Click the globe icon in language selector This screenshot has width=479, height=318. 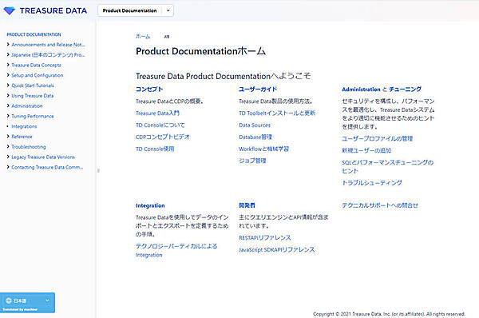click(x=9, y=300)
